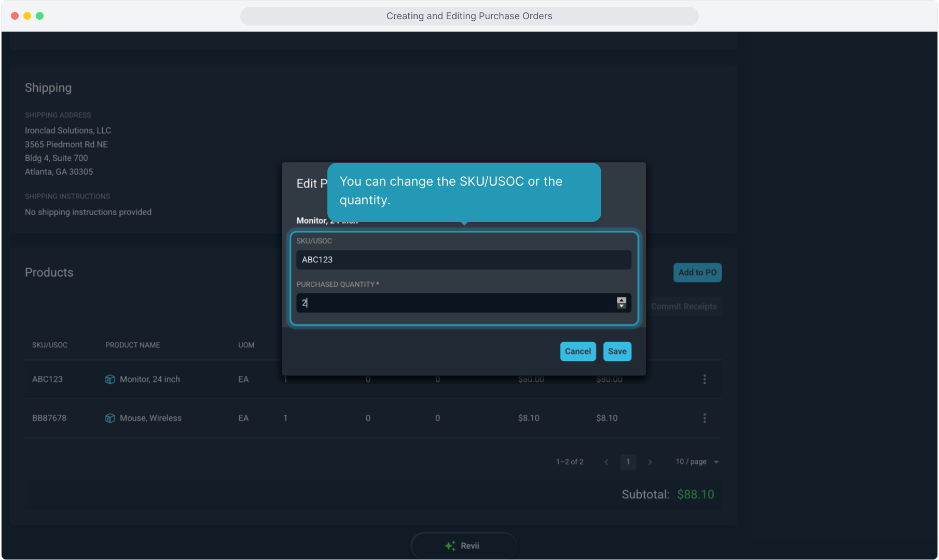Click the No shipping instructions provided text
The width and height of the screenshot is (939, 560).
[88, 213]
